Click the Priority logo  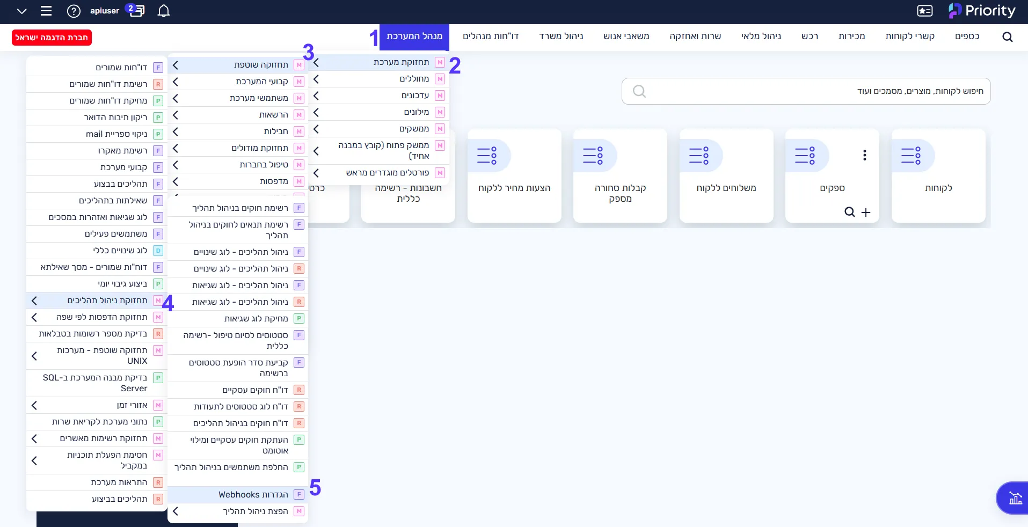tap(982, 11)
